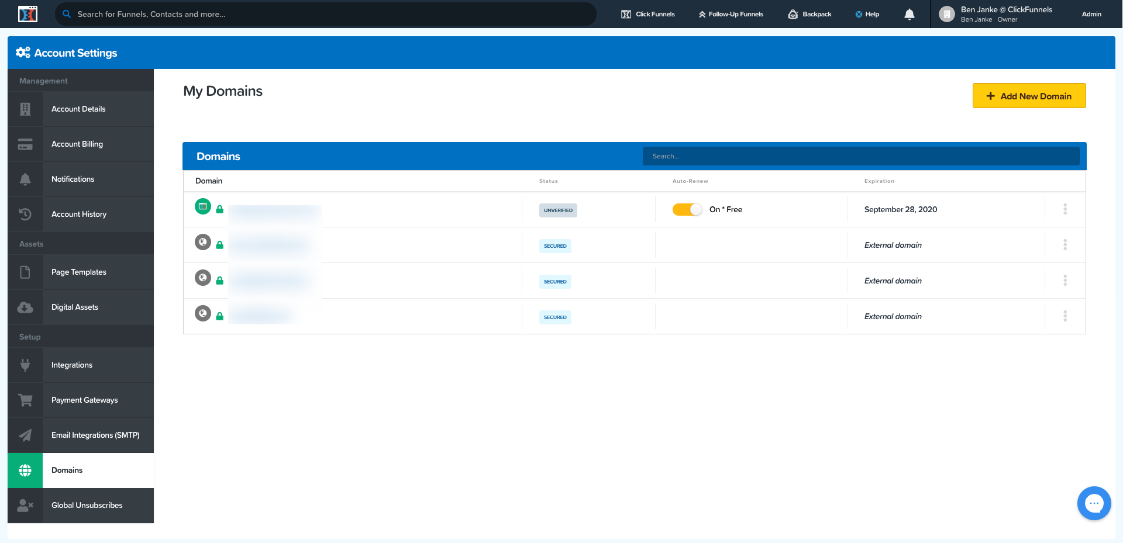Image resolution: width=1123 pixels, height=543 pixels.
Task: Click the Integrations plug icon
Action: [x=25, y=365]
